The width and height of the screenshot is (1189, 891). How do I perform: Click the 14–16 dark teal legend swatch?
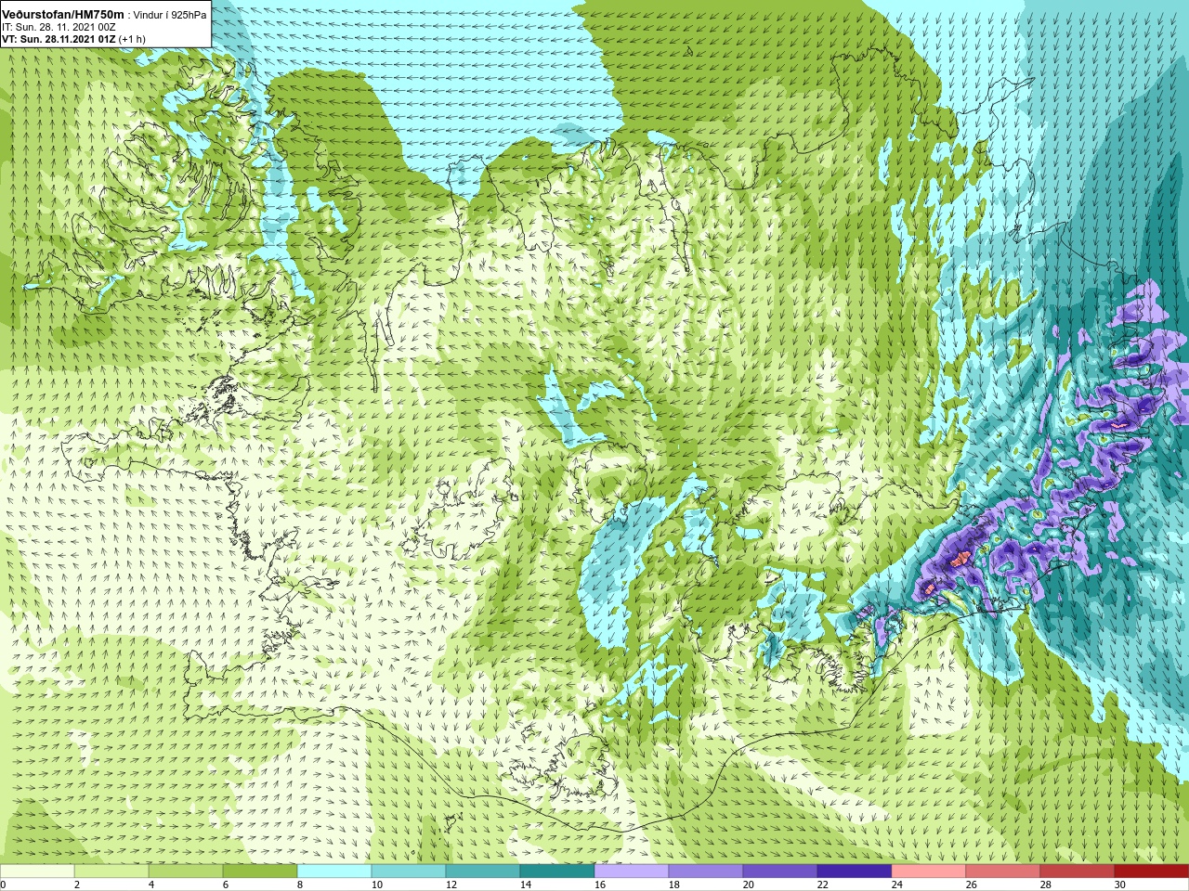pyautogui.click(x=557, y=872)
